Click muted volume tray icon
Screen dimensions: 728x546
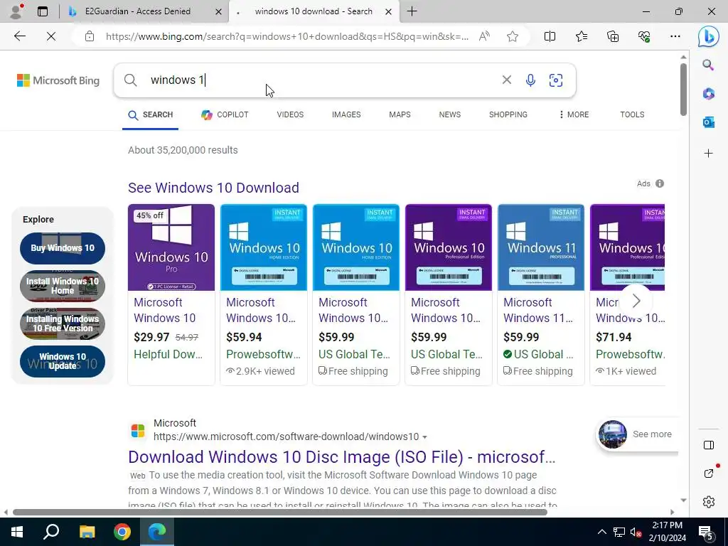coord(636,532)
